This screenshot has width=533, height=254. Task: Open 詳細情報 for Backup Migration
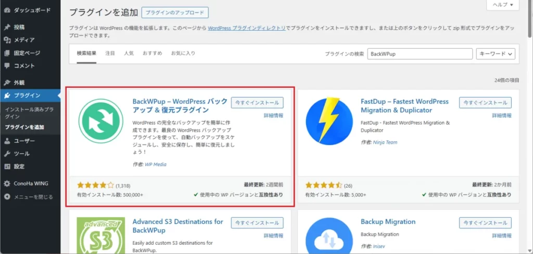click(502, 235)
